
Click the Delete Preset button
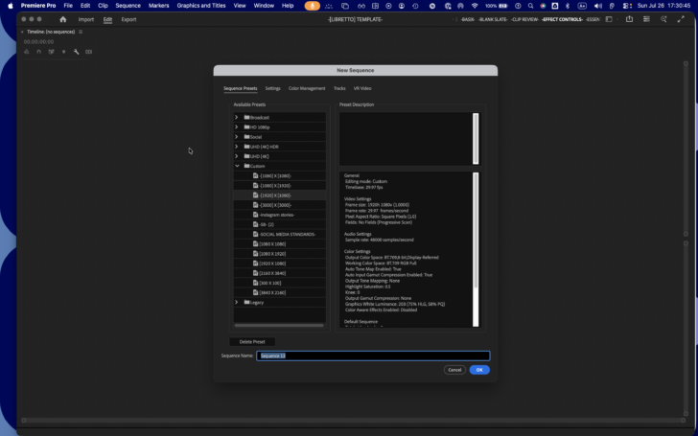pyautogui.click(x=252, y=342)
